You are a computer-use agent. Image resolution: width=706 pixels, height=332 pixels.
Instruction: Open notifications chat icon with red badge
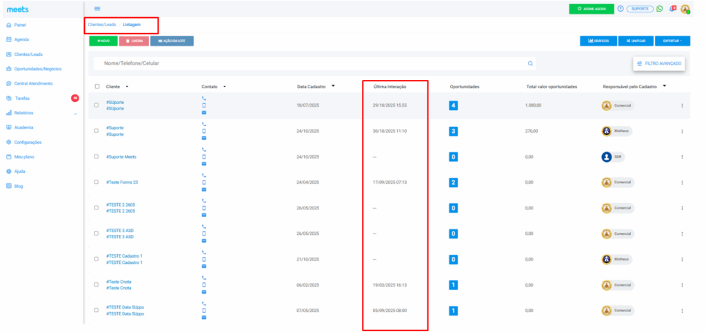[672, 9]
